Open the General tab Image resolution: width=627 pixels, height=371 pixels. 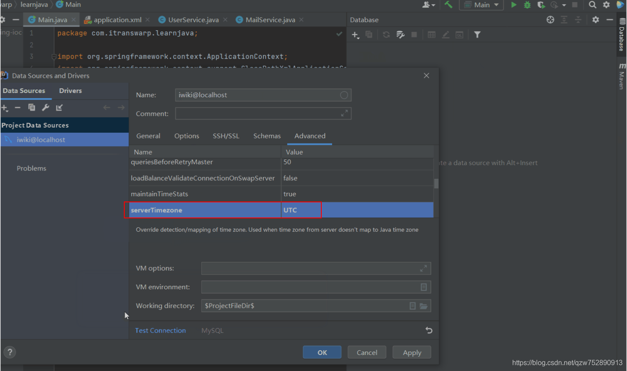[148, 136]
